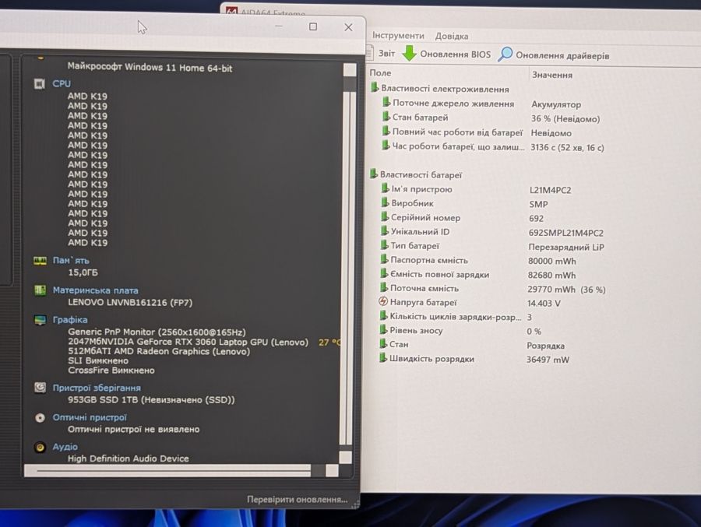The width and height of the screenshot is (701, 527).
Task: Click the Оновлення драйверів magnifier icon
Action: (505, 54)
